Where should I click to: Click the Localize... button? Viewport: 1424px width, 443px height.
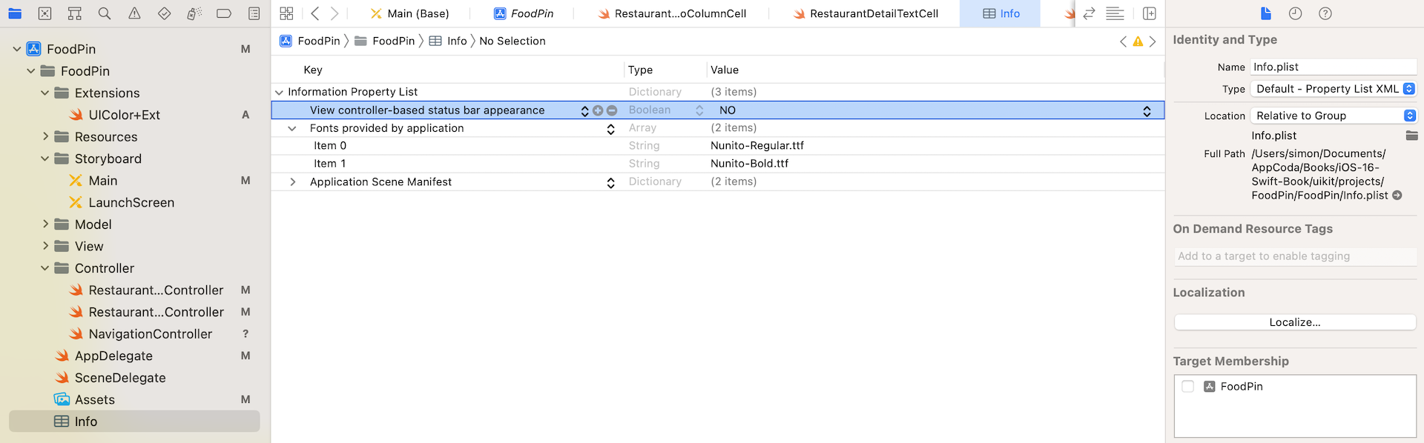pos(1295,322)
